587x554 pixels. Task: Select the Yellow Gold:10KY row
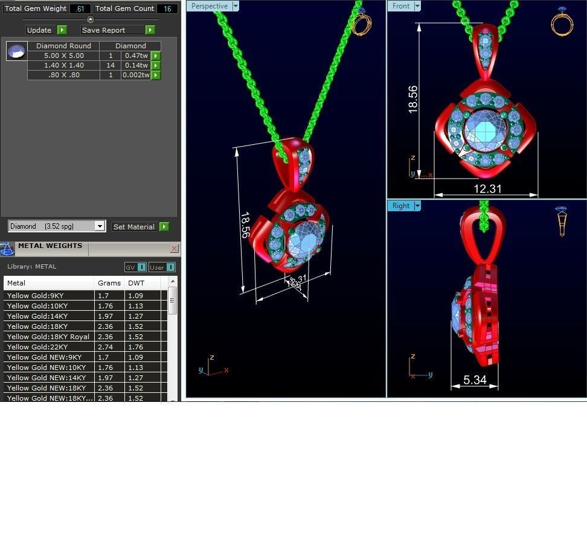tap(85, 306)
